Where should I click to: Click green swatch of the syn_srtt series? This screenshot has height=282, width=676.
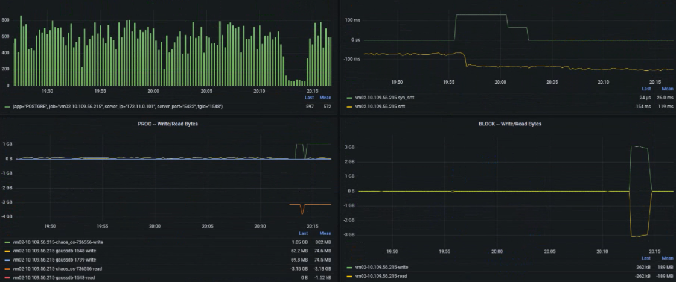(349, 98)
